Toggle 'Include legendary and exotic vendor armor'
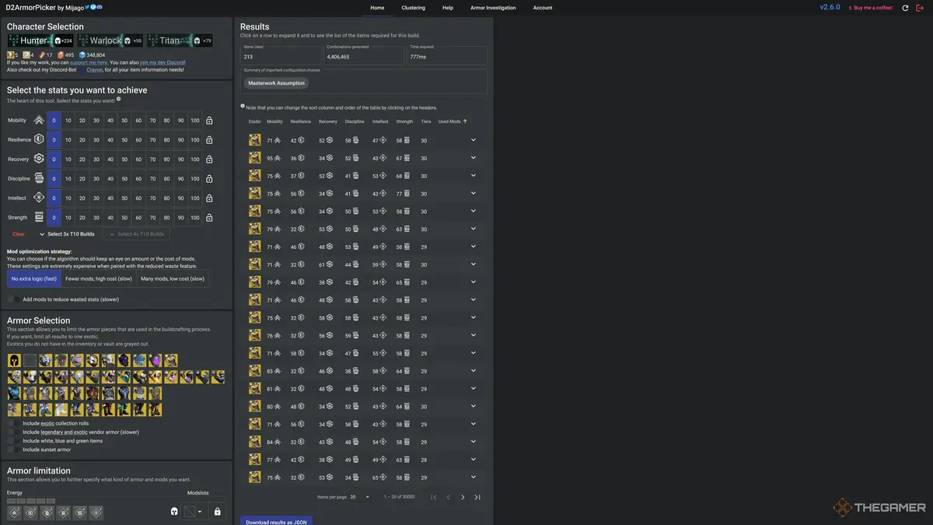The width and height of the screenshot is (933, 525). coord(14,432)
